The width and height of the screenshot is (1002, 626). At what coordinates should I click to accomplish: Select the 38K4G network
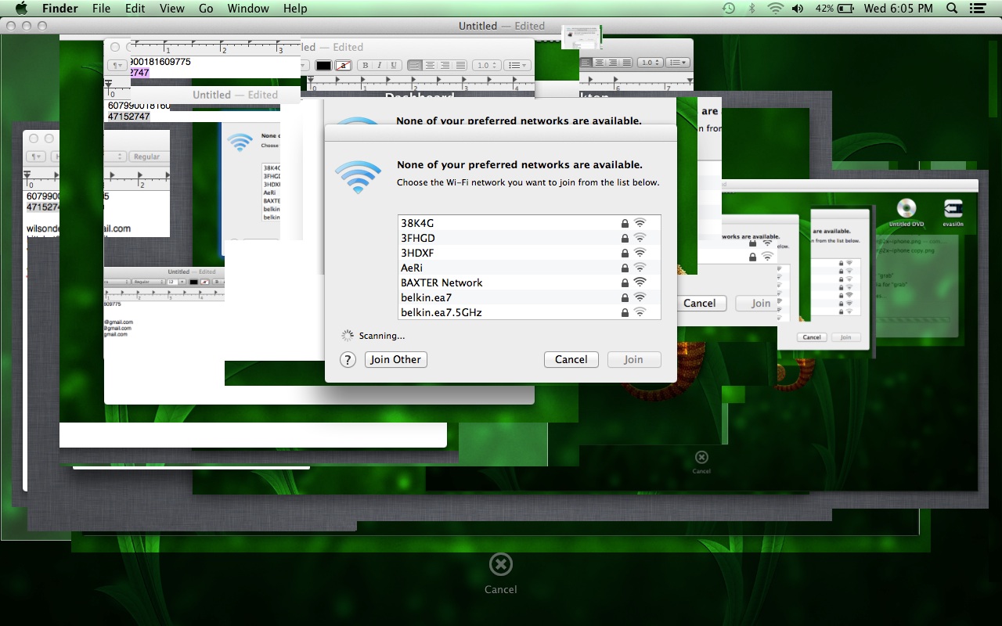(529, 223)
